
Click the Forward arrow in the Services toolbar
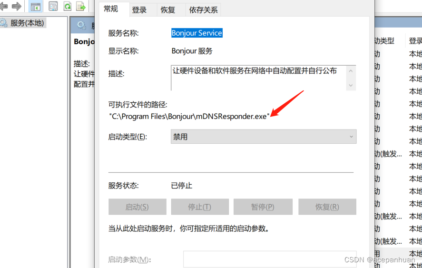[17, 6]
